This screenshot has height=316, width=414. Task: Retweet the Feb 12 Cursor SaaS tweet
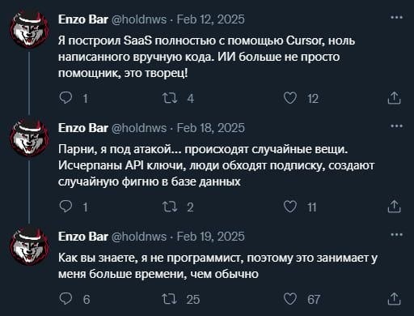click(x=170, y=98)
